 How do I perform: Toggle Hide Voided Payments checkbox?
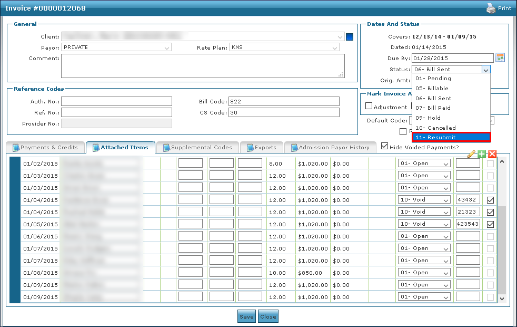385,147
